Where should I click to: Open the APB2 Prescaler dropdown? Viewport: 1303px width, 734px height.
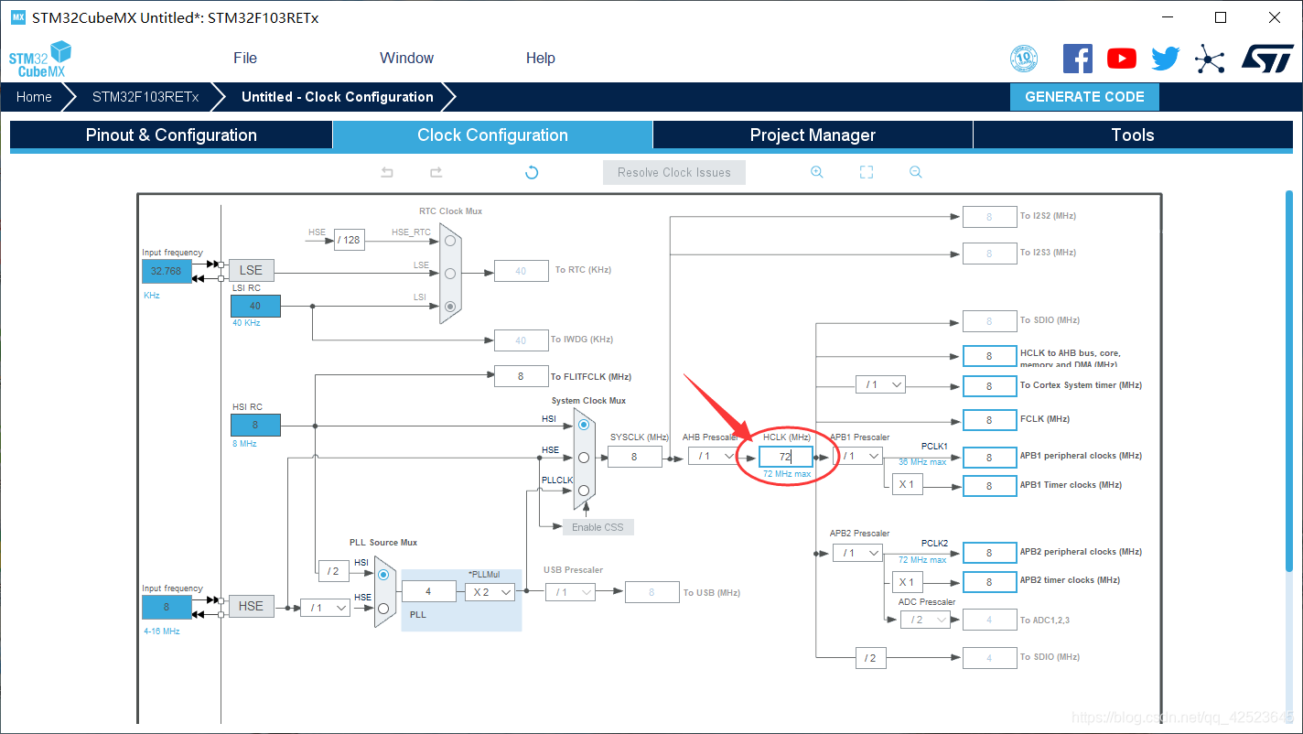857,553
